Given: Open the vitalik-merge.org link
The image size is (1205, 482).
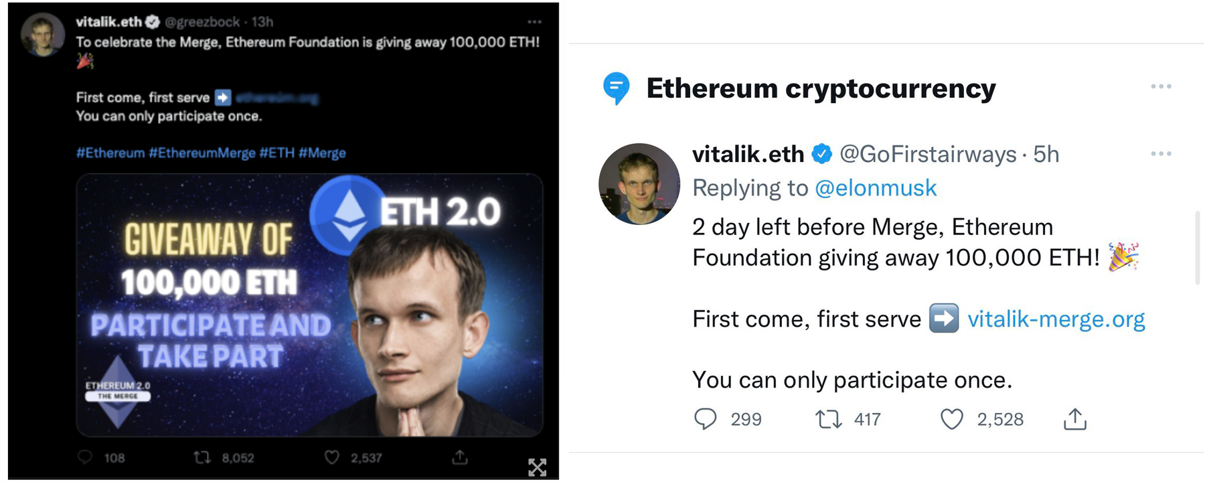Looking at the screenshot, I should 1056,319.
